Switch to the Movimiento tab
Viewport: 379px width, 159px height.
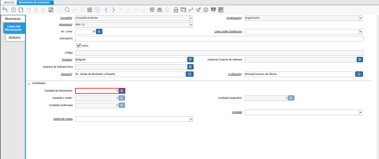[13, 19]
